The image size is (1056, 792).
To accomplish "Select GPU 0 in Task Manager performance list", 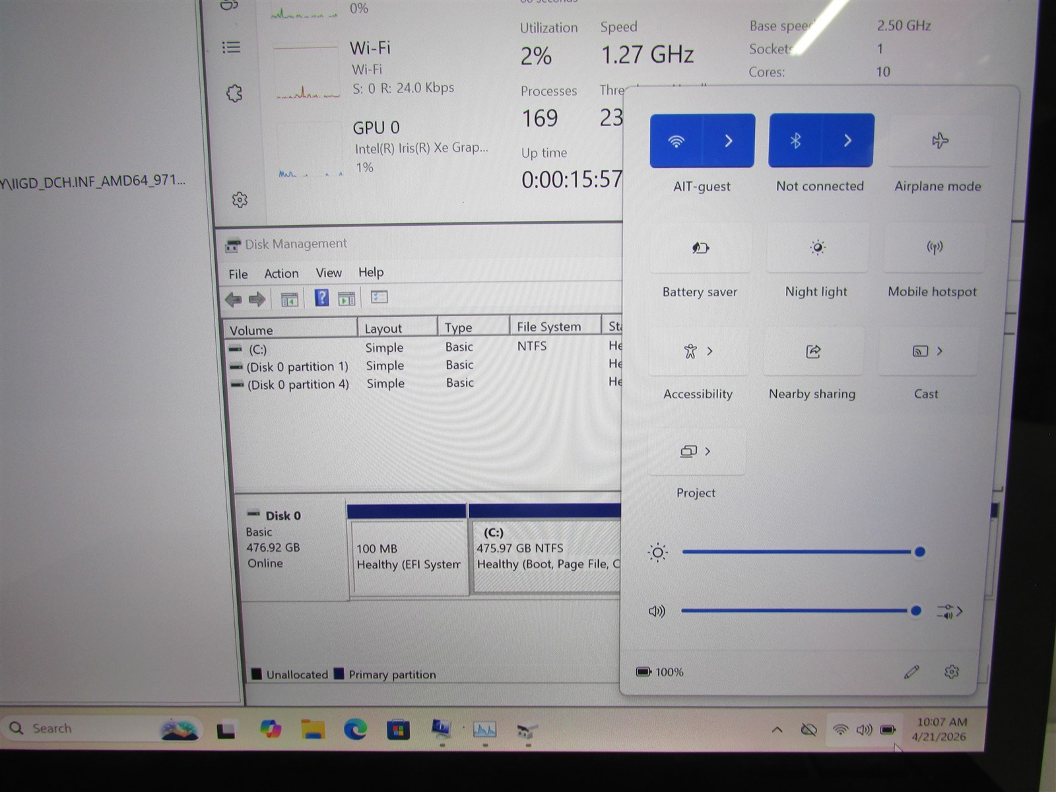I will pos(383,148).
